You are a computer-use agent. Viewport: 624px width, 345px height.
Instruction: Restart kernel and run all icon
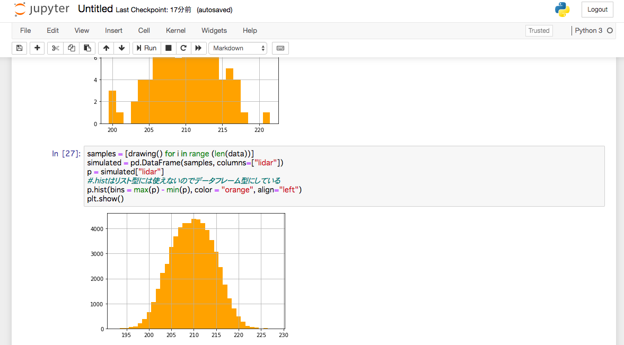[198, 48]
